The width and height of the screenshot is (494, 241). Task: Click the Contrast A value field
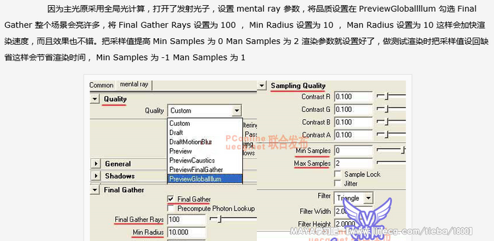(354, 135)
